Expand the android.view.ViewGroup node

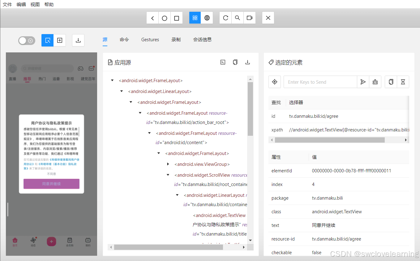(x=168, y=164)
